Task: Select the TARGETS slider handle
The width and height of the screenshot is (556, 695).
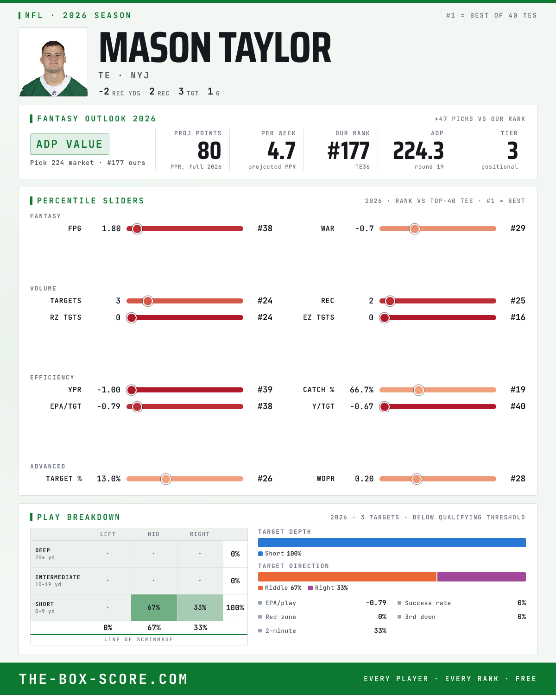Action: click(148, 301)
